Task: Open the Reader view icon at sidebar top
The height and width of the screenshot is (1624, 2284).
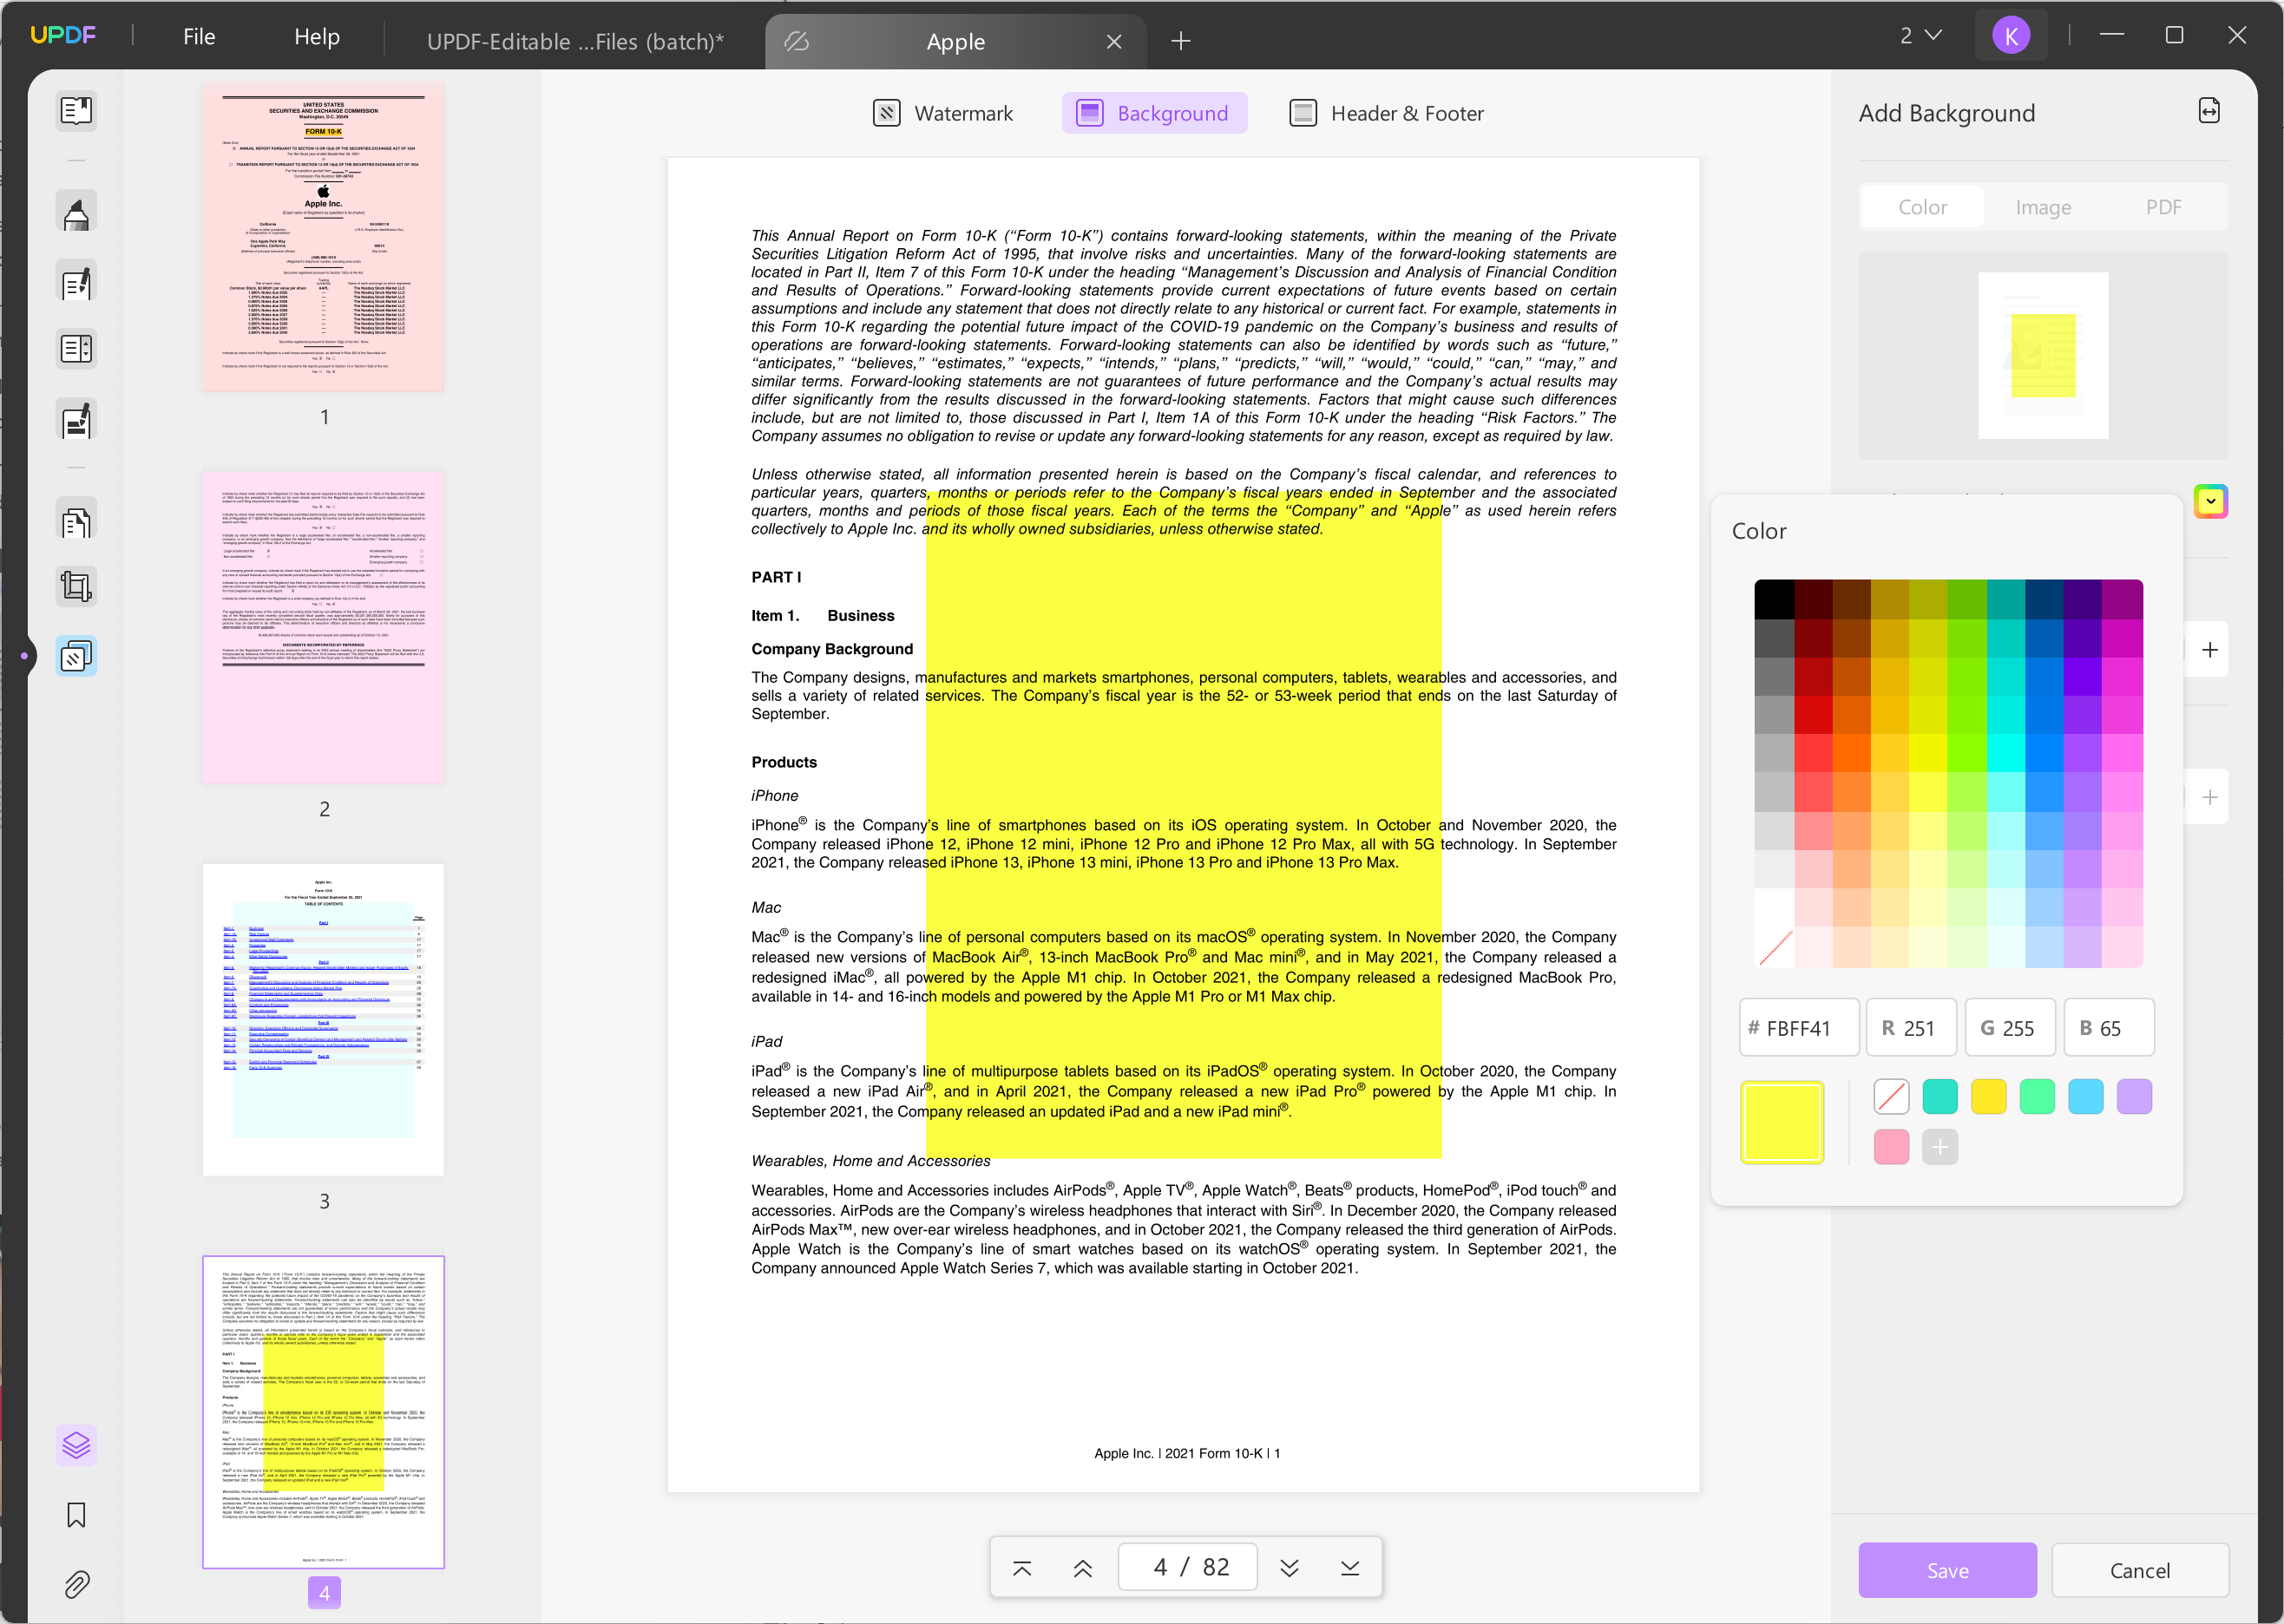Action: point(76,110)
